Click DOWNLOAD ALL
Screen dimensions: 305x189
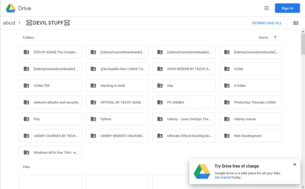[x=267, y=23]
